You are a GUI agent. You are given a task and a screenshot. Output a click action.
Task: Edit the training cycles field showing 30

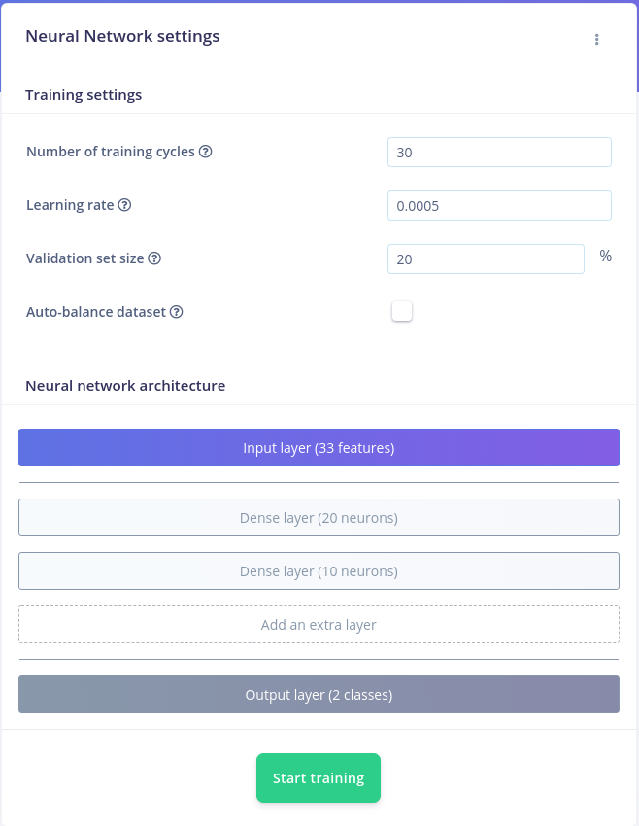coord(499,153)
